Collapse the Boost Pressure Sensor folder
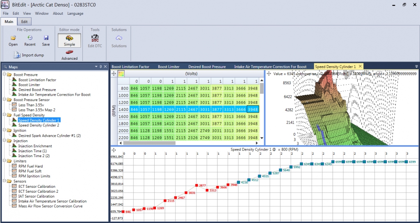This screenshot has width=420, height=223. coord(4,99)
